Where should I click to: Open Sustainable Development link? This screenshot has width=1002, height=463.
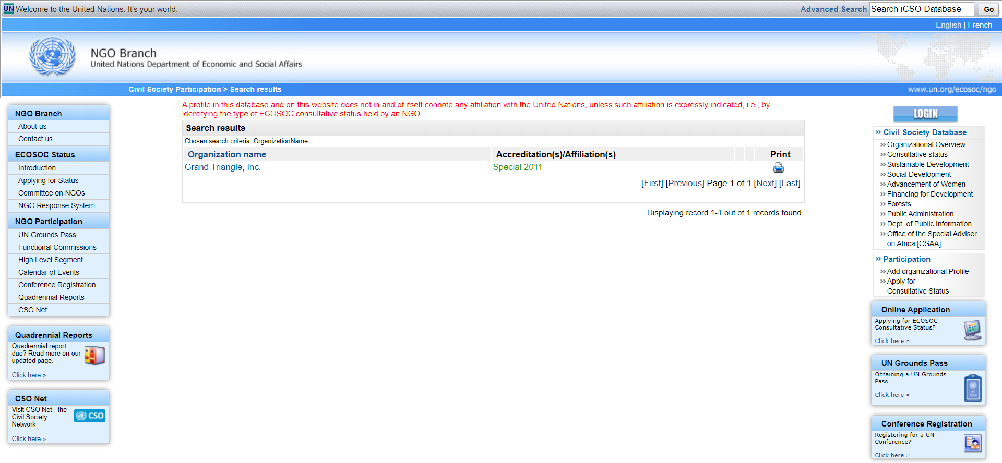[x=928, y=164]
